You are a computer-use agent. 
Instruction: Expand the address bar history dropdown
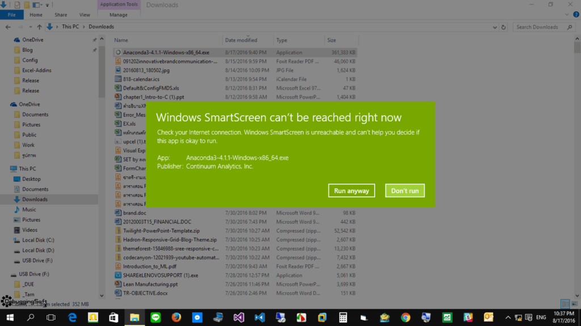(x=495, y=27)
